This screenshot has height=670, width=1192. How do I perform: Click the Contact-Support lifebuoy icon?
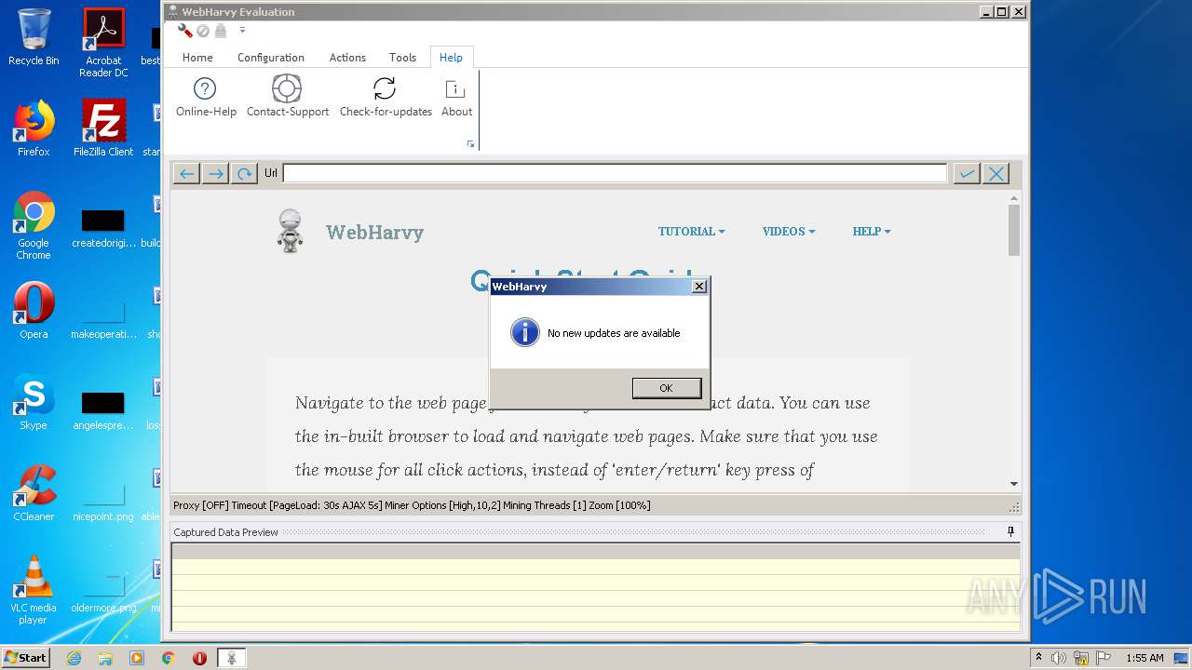tap(287, 88)
